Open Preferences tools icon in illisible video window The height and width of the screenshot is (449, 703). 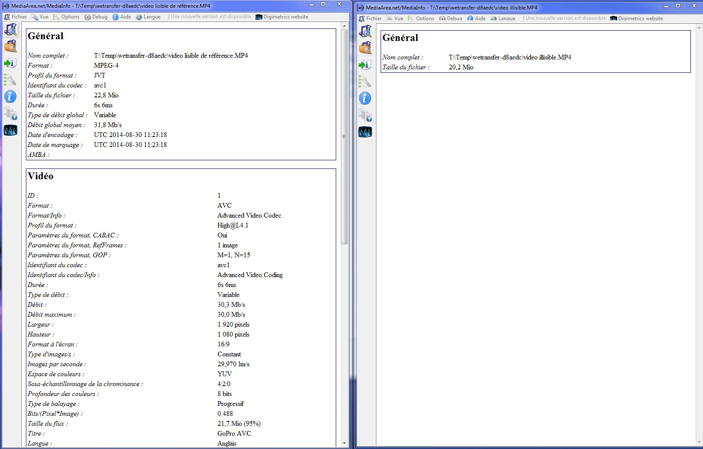[x=365, y=81]
